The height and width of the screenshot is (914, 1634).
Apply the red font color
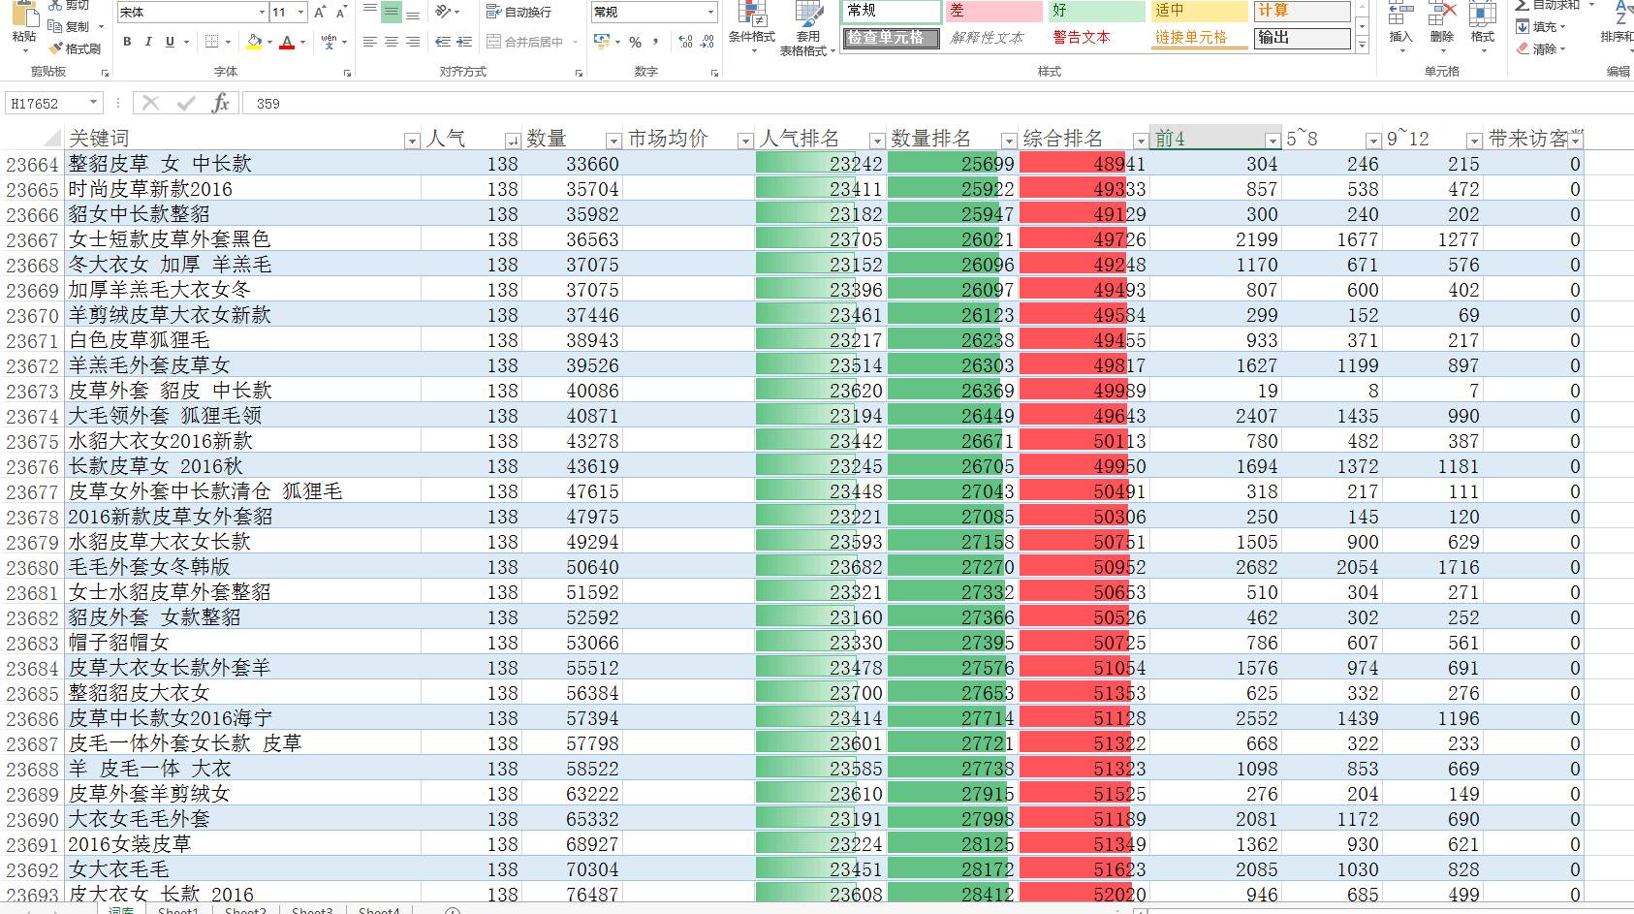(x=287, y=42)
